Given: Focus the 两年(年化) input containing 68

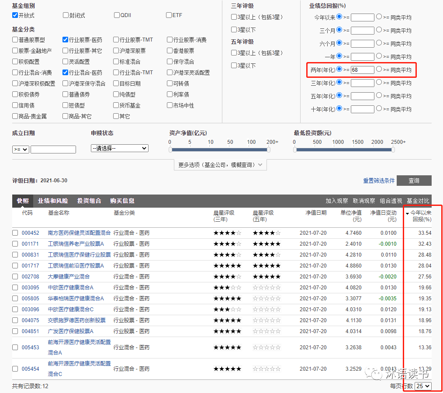Looking at the screenshot, I should coord(362,70).
